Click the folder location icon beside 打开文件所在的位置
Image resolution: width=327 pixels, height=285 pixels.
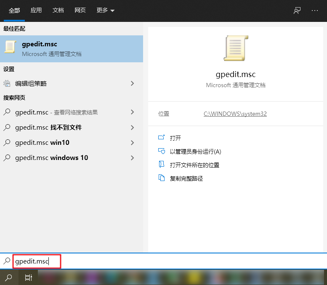click(162, 165)
